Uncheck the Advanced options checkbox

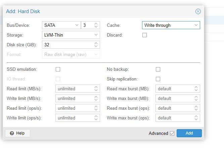click(172, 133)
